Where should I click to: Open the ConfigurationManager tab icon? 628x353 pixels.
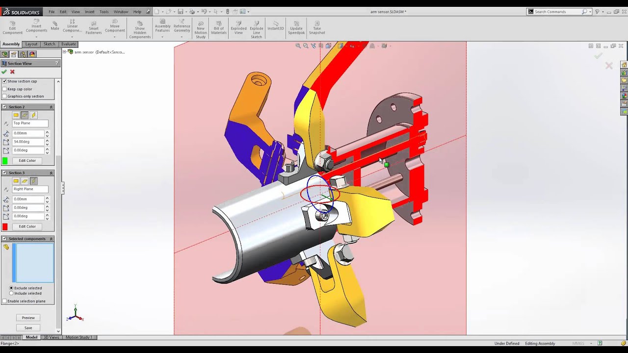(x=23, y=54)
